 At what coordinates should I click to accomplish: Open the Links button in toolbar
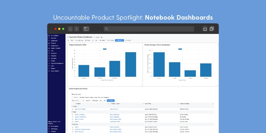click(x=110, y=40)
